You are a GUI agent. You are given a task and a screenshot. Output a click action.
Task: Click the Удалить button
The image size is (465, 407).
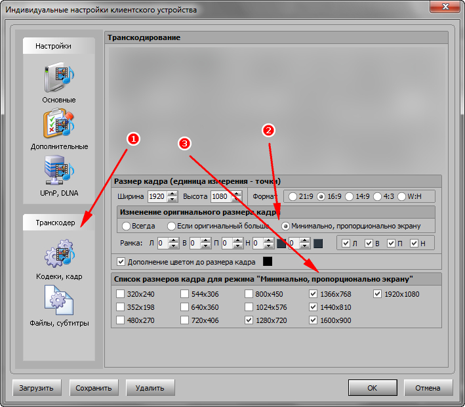150,387
